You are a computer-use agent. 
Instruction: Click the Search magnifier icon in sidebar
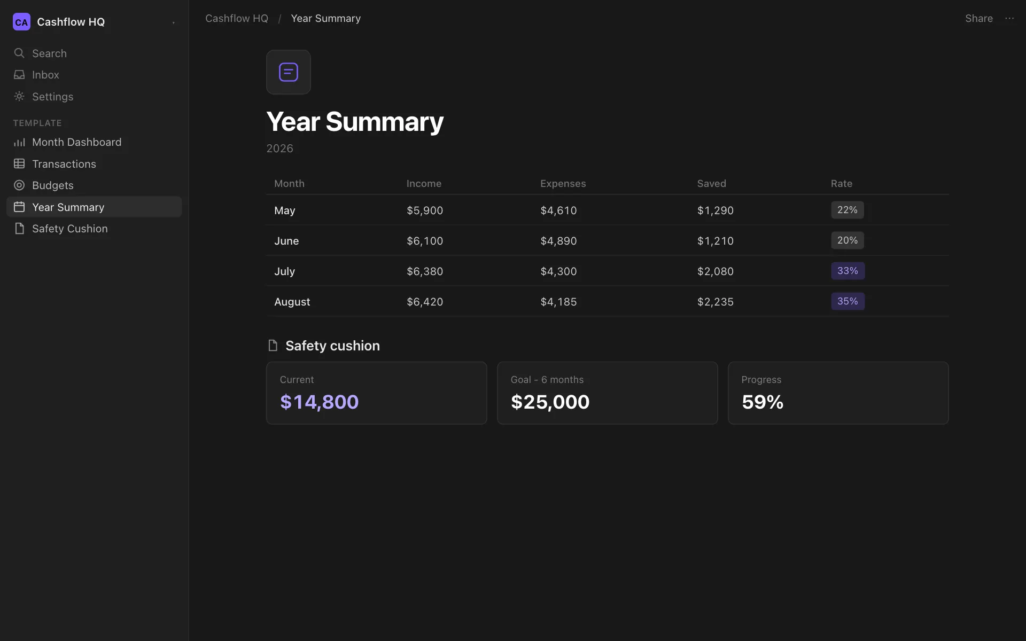pos(19,53)
